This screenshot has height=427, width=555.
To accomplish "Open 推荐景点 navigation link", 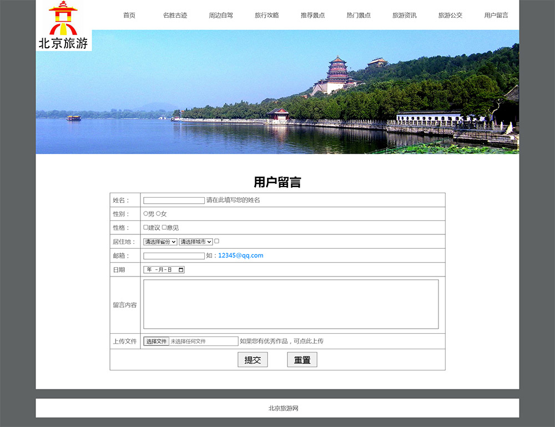I will click(313, 15).
